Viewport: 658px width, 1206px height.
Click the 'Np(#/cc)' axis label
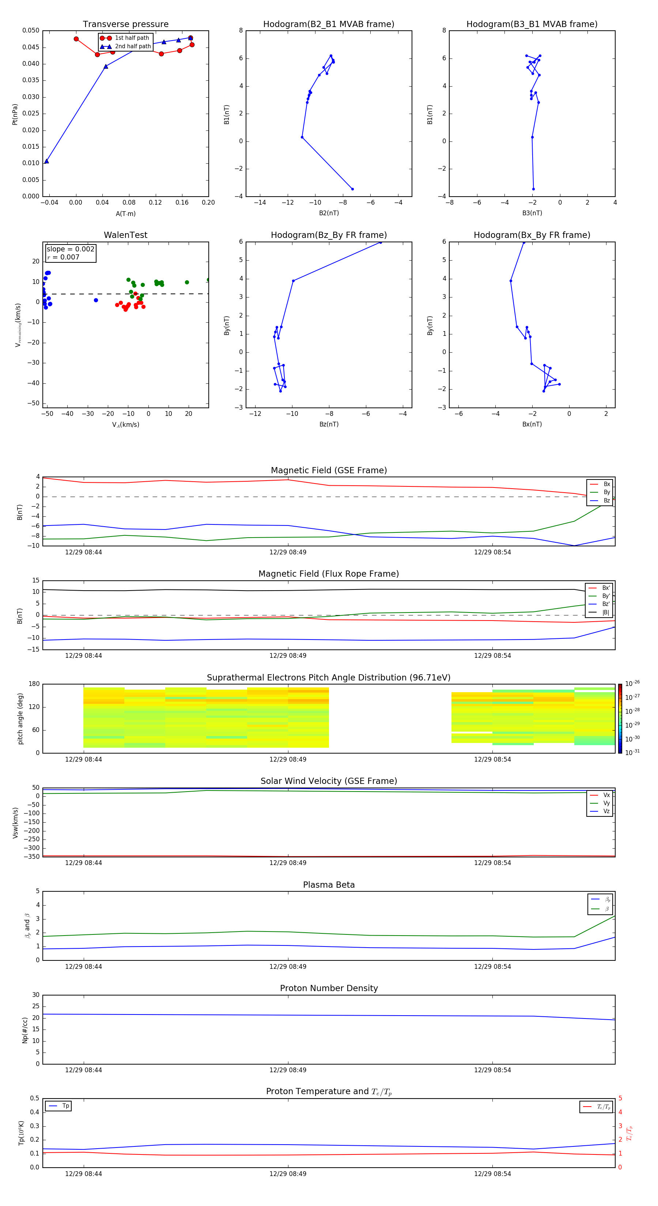point(25,1030)
